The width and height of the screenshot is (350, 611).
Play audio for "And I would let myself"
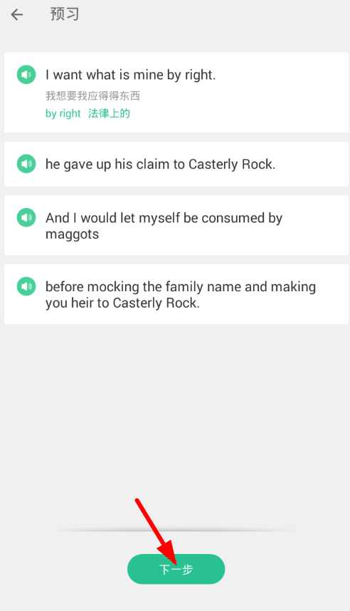pyautogui.click(x=26, y=217)
